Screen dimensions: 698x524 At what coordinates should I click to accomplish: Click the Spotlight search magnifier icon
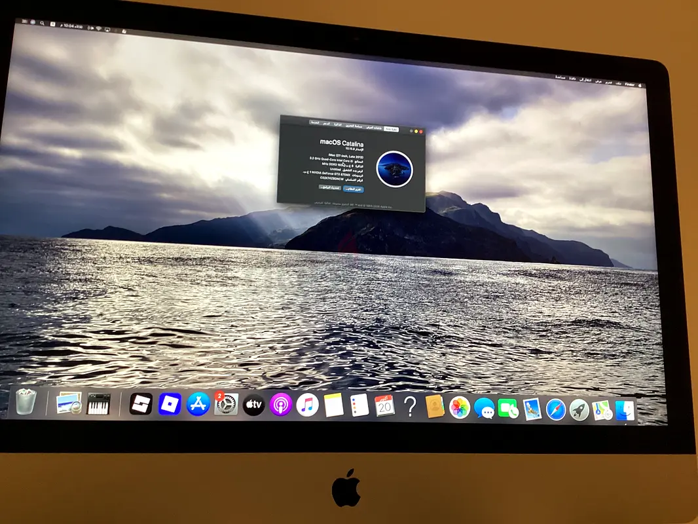42,23
